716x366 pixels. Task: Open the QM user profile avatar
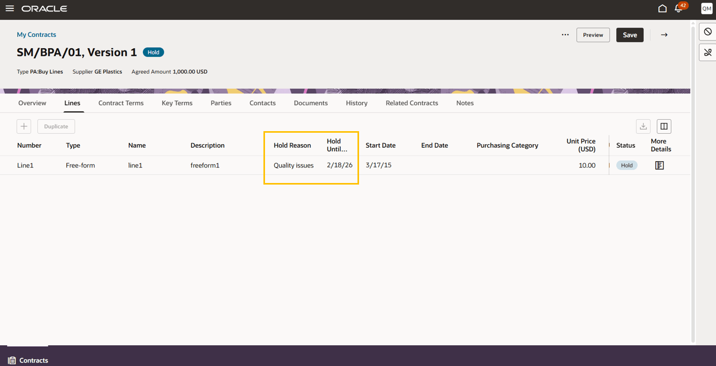coord(706,8)
